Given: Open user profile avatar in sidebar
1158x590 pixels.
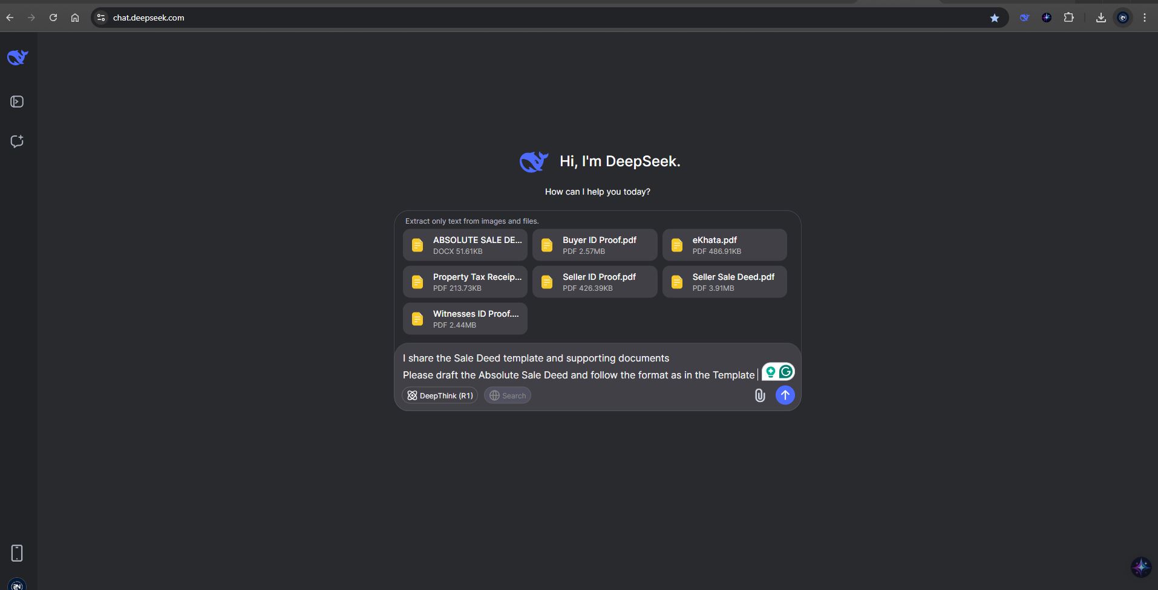Looking at the screenshot, I should click(x=17, y=585).
